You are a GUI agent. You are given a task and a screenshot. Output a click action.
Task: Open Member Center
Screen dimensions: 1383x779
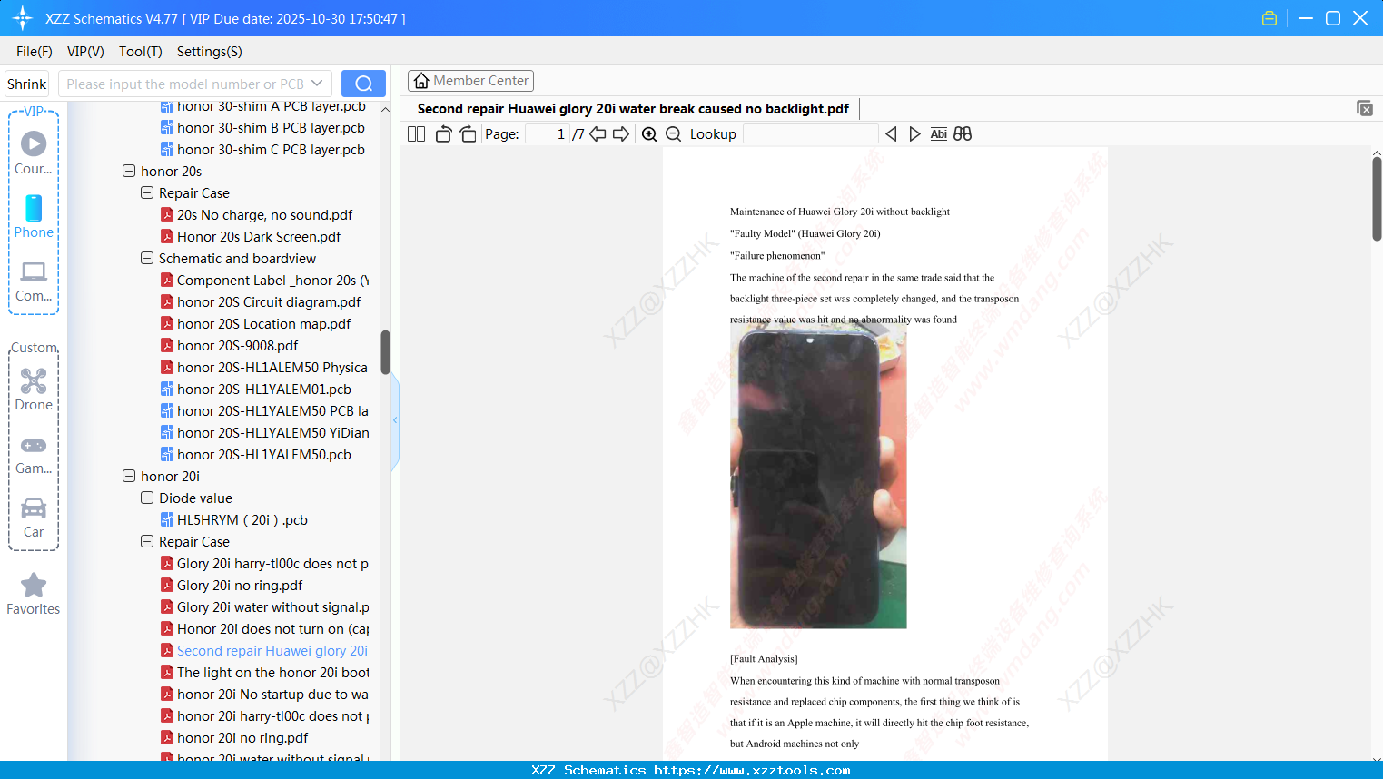click(x=470, y=81)
